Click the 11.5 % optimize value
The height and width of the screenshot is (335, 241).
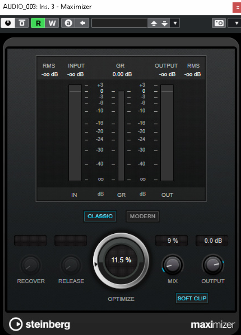coord(121,260)
